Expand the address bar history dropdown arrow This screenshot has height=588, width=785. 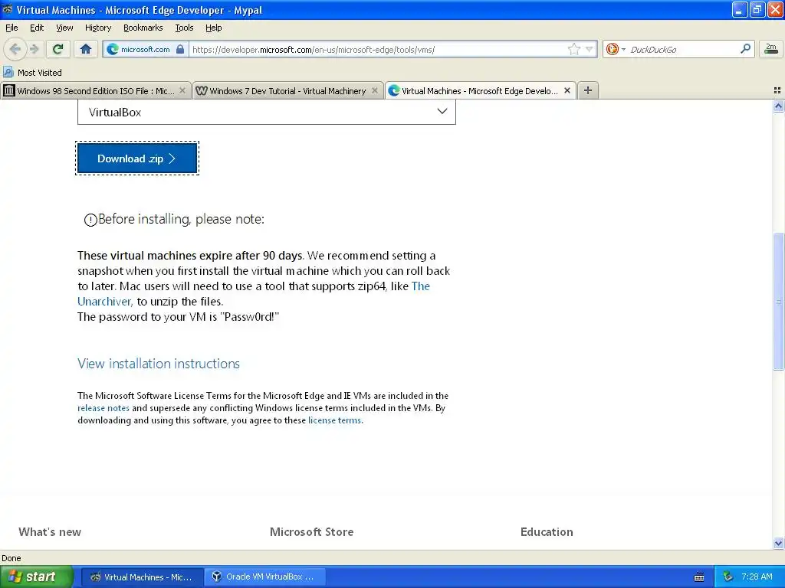590,49
